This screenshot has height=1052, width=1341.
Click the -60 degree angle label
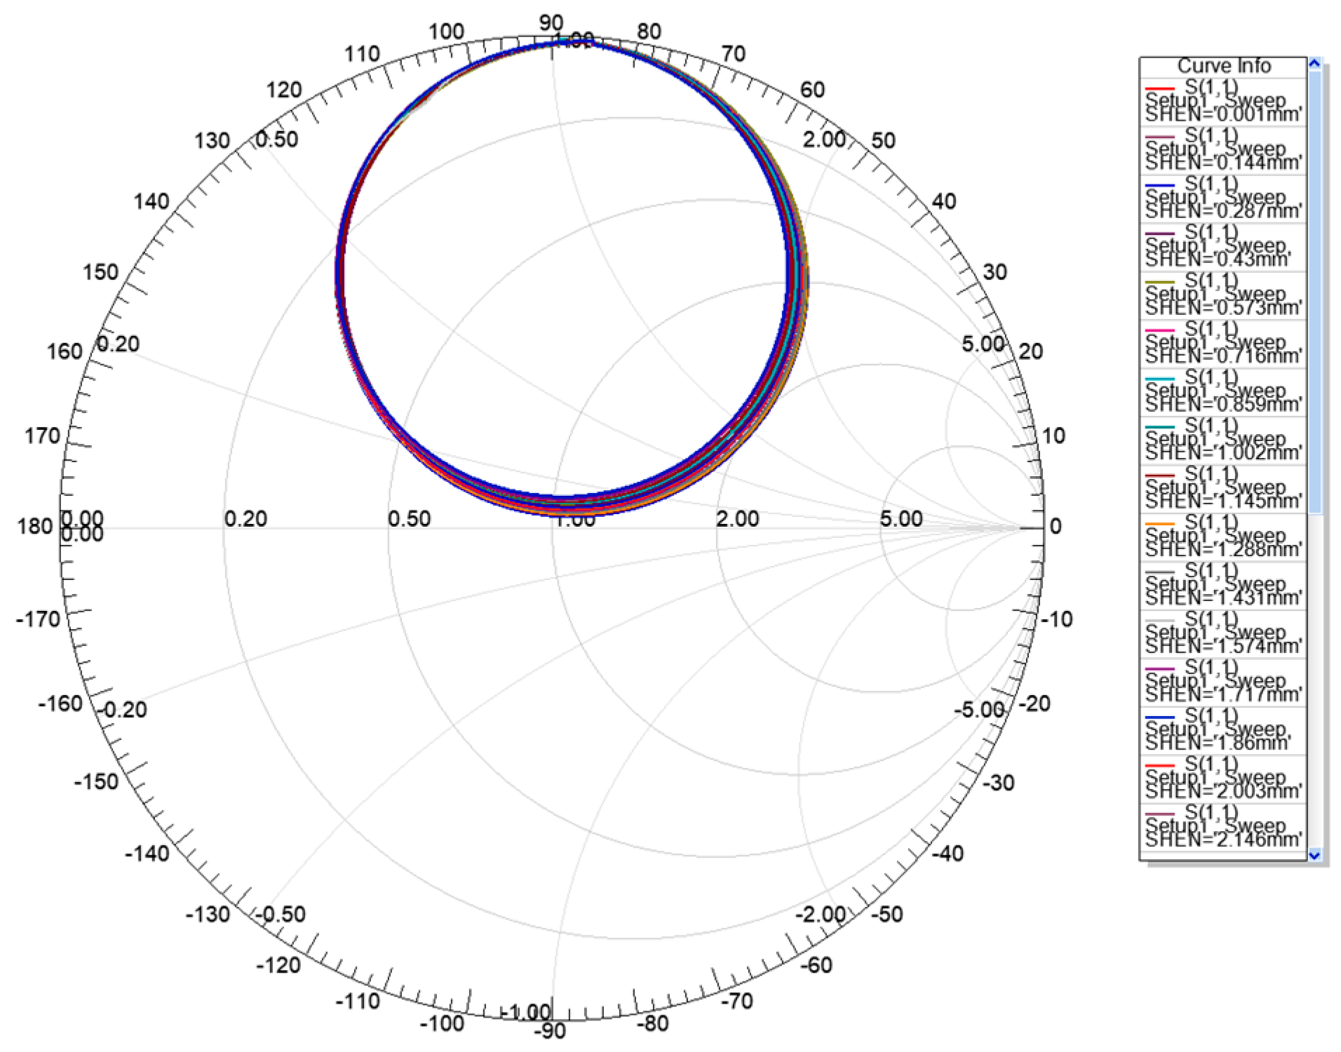pos(816,965)
